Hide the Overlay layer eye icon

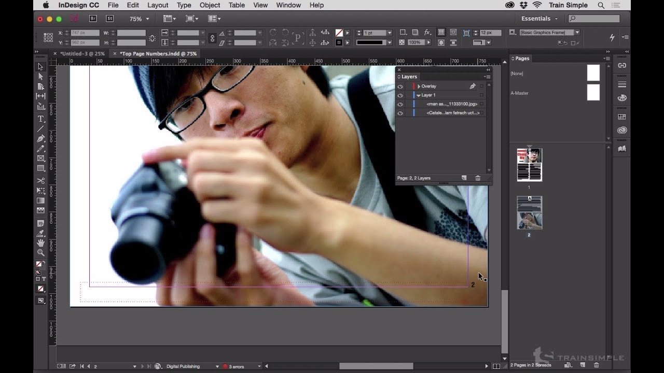(x=400, y=87)
